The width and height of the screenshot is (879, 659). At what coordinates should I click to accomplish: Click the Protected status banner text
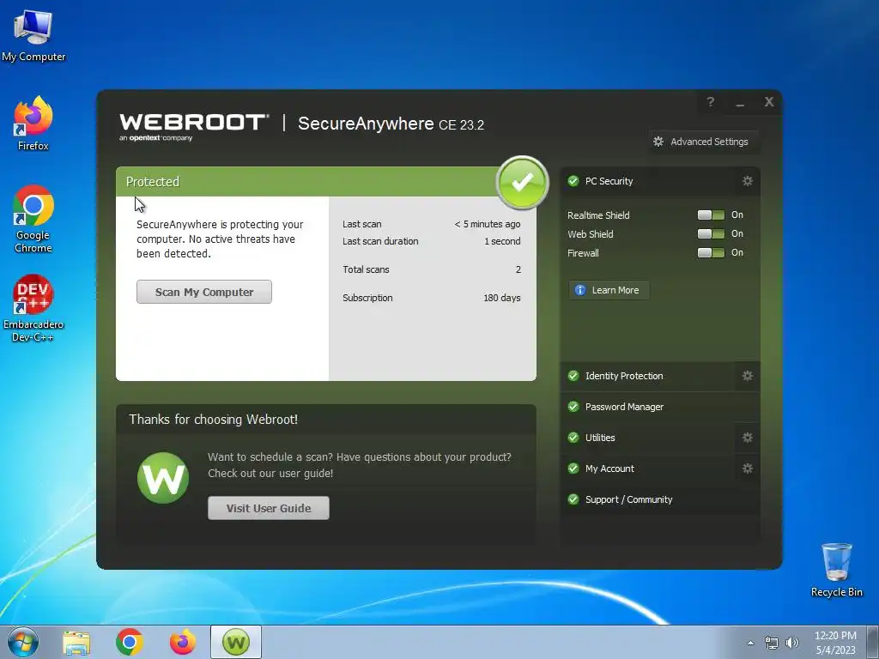click(x=153, y=182)
